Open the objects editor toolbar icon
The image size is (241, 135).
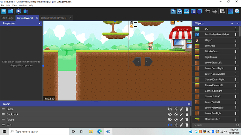point(173,11)
